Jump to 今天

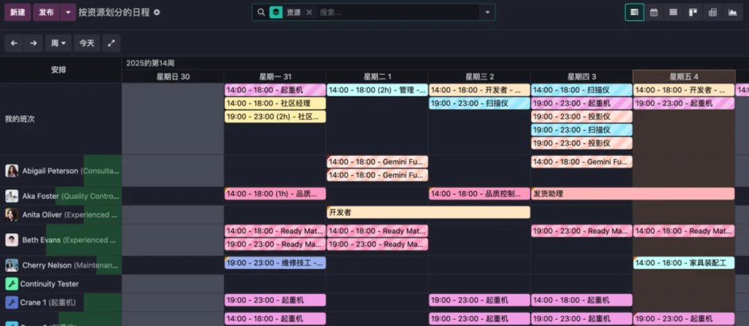click(x=87, y=43)
